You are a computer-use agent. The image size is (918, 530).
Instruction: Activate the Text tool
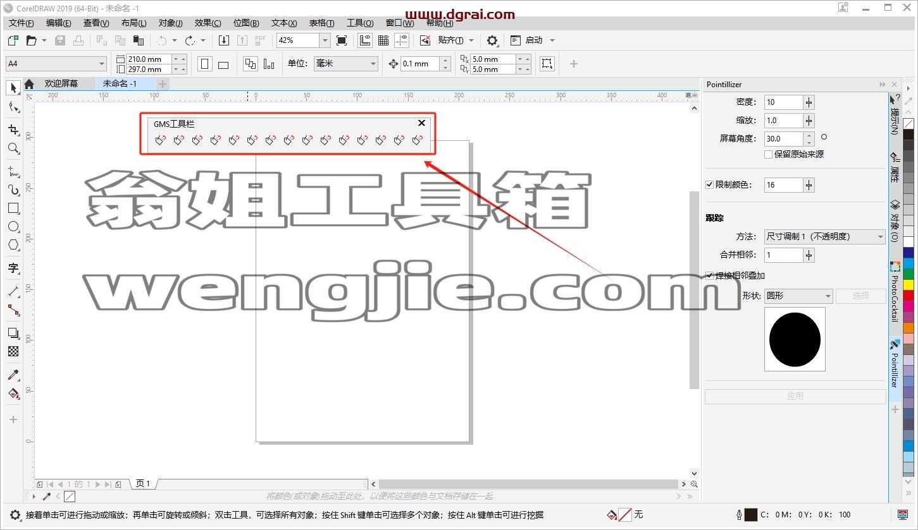13,268
